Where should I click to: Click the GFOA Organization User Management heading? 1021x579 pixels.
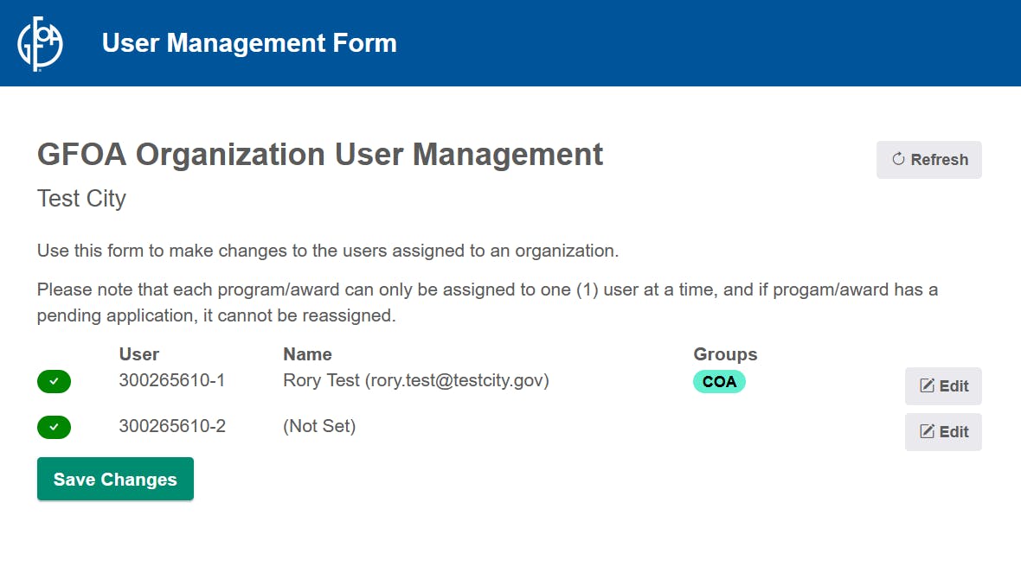[x=320, y=155]
